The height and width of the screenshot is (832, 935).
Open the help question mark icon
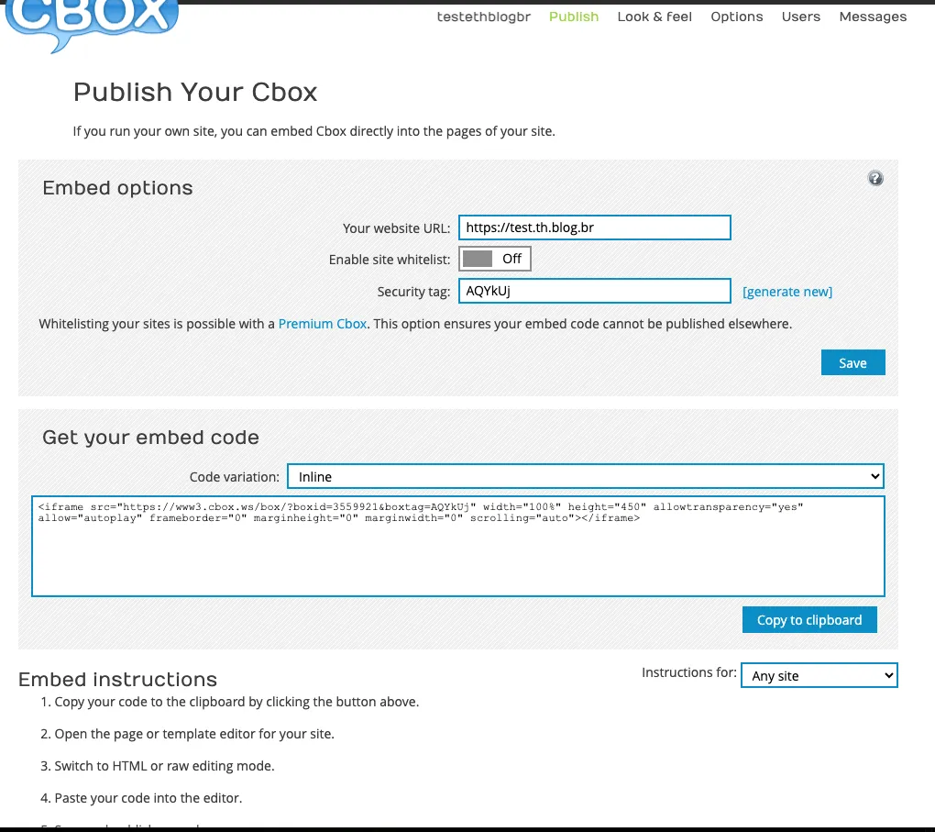coord(874,179)
